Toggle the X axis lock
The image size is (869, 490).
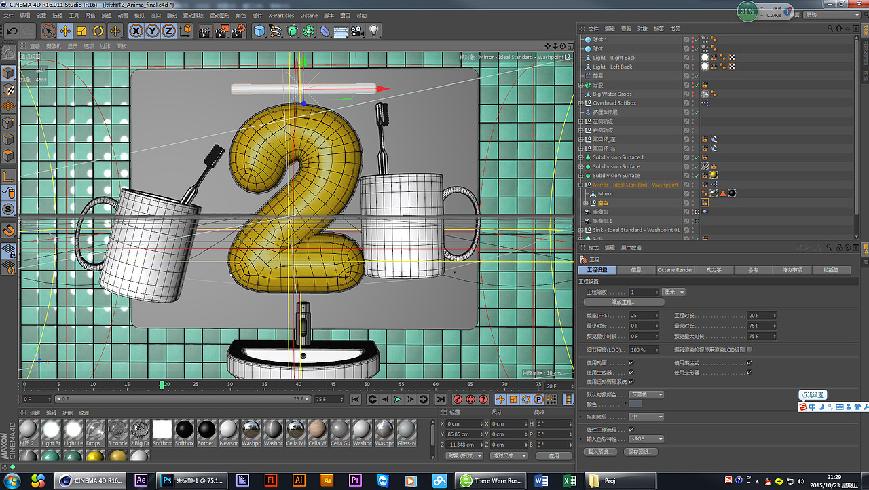136,31
